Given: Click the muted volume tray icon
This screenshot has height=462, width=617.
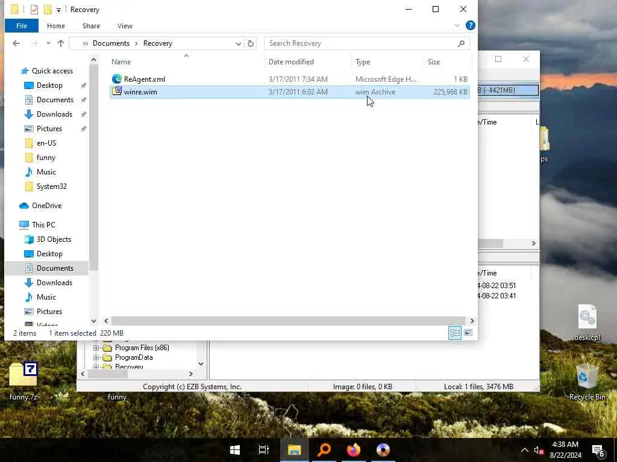Looking at the screenshot, I should [539, 450].
